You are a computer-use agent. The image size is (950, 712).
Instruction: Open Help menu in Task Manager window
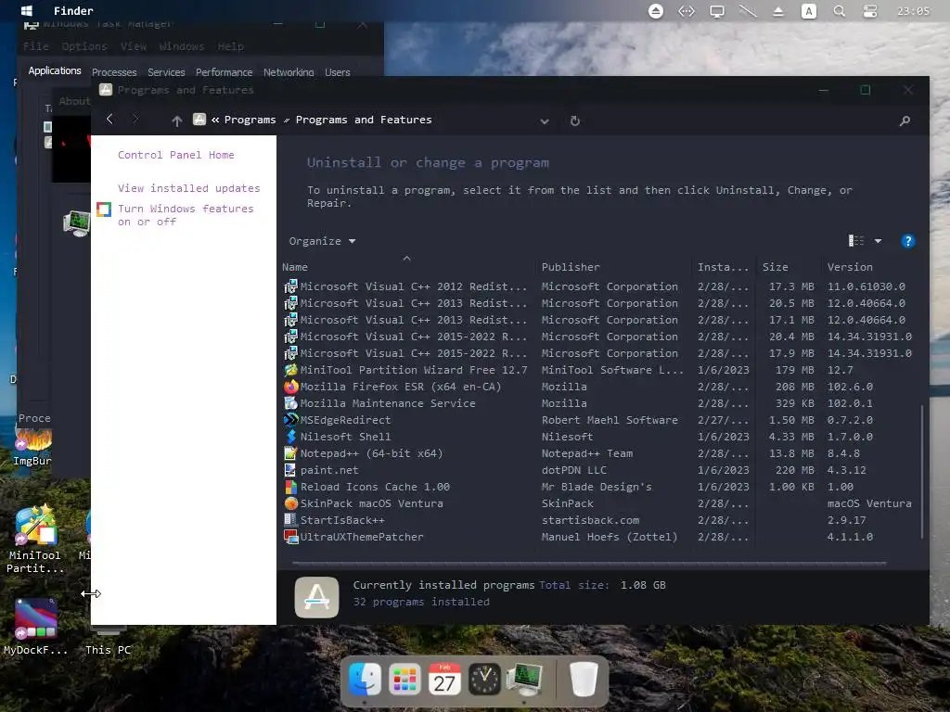coord(230,46)
